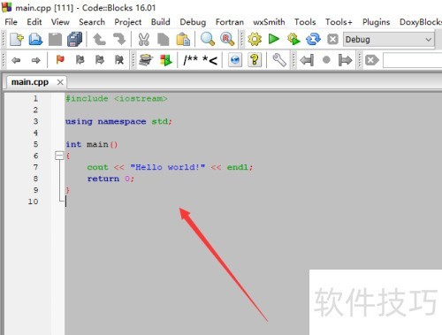Screen dimensions: 442x335
Task: Click the Build gear icon
Action: 255,39
